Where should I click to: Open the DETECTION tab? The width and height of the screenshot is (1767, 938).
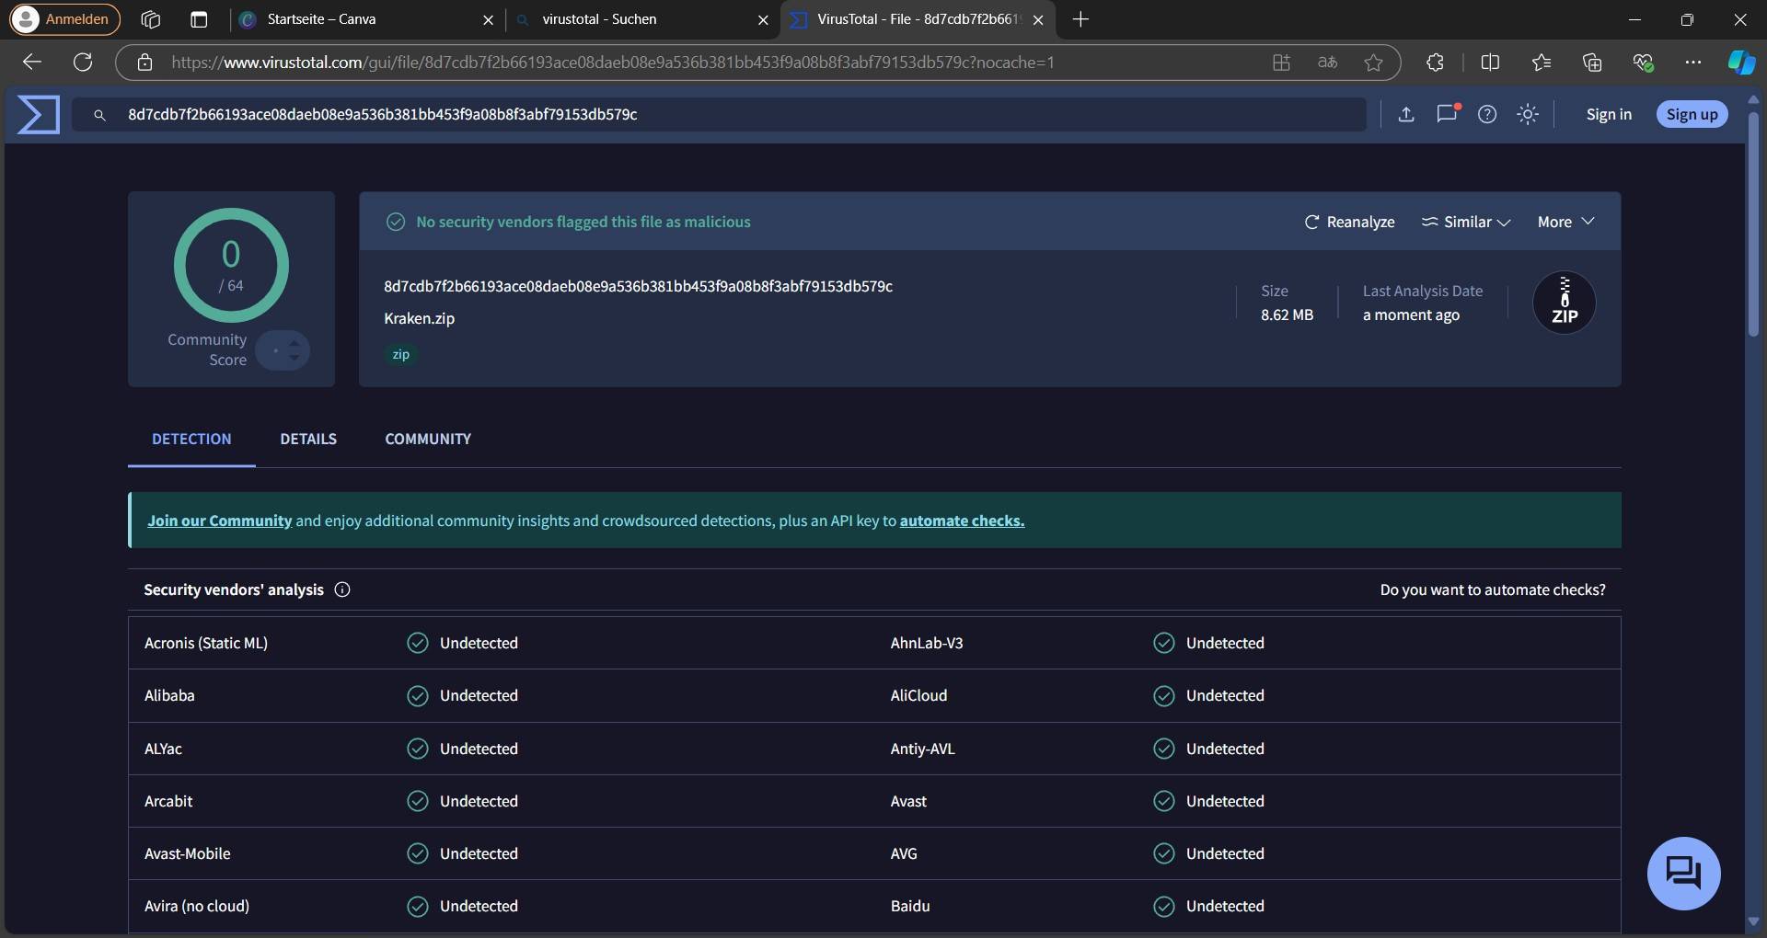(x=191, y=439)
